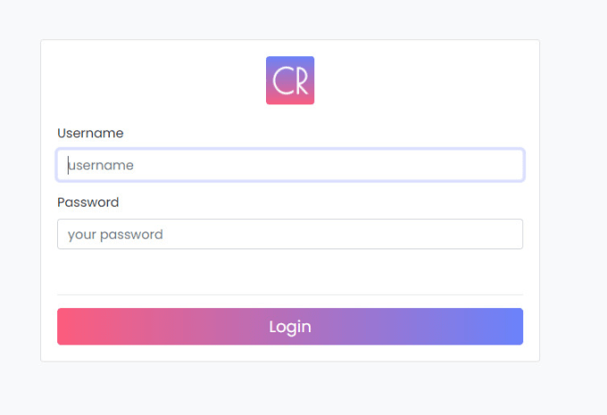Click the letter C in the logo

(x=283, y=81)
